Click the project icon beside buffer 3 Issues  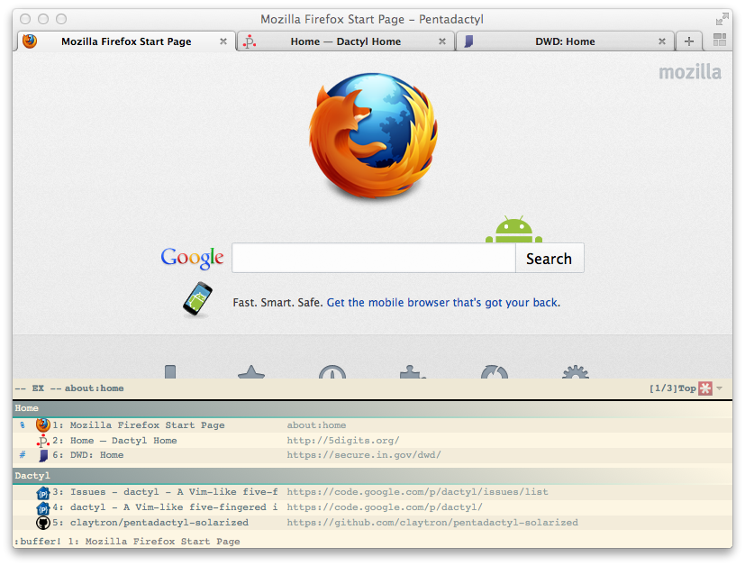coord(43,493)
